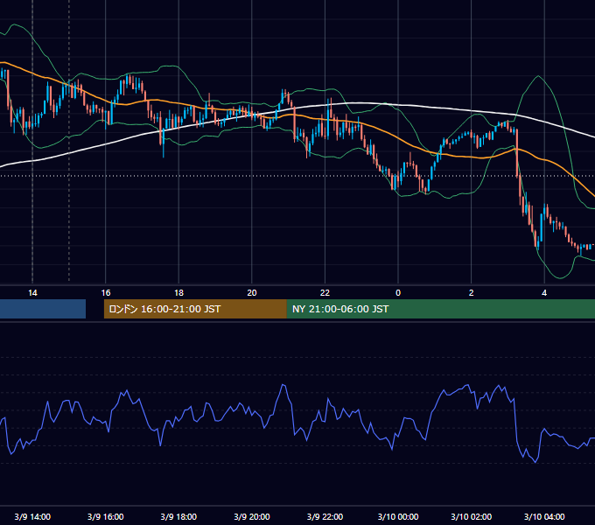Click the NY 21:00-06:00 JST session bar
Viewport: 595px width, 525px height.
click(441, 309)
